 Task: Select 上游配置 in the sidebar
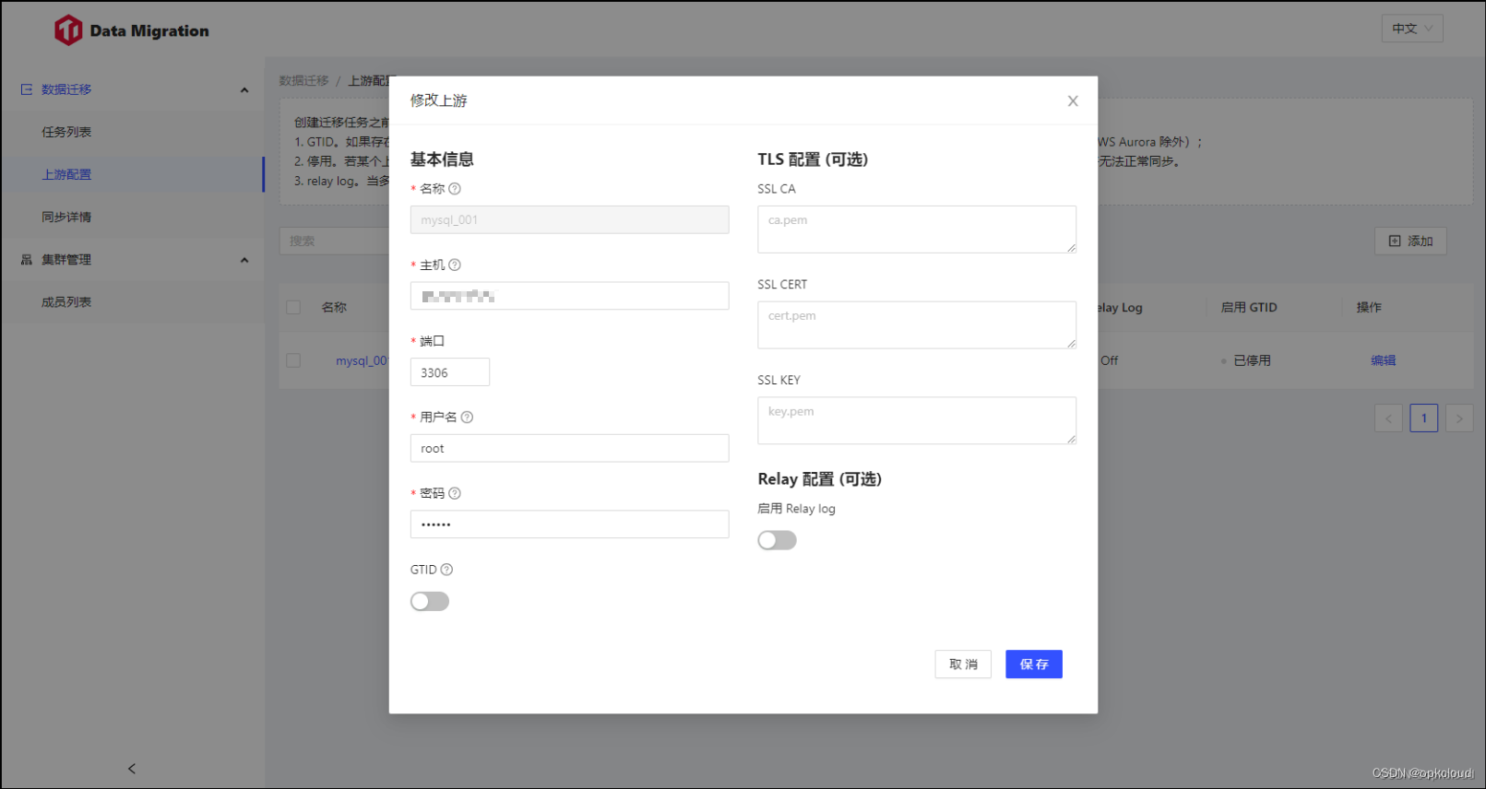point(66,175)
